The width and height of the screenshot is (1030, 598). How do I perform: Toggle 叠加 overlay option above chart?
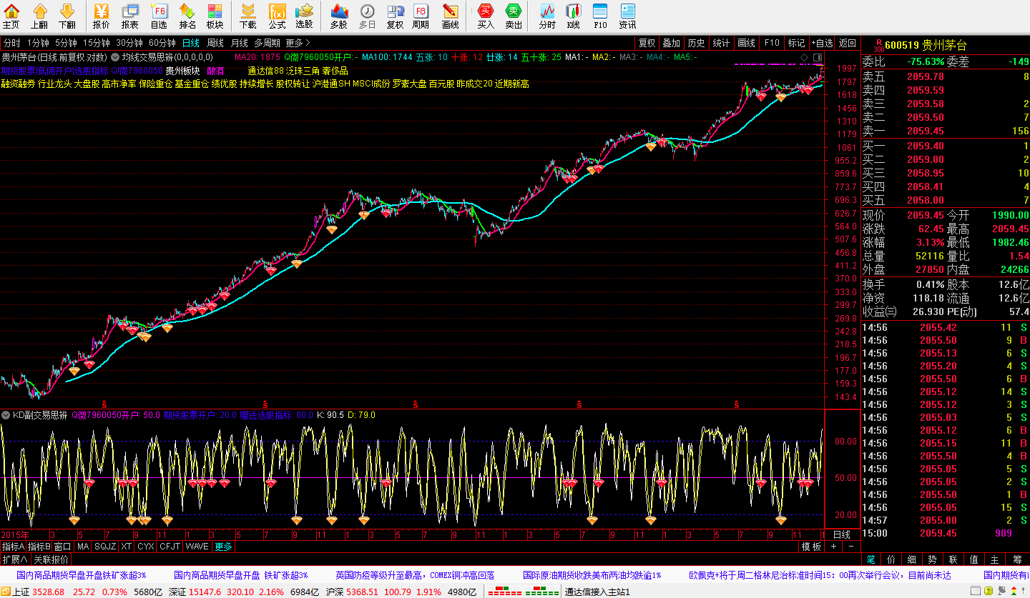point(671,43)
